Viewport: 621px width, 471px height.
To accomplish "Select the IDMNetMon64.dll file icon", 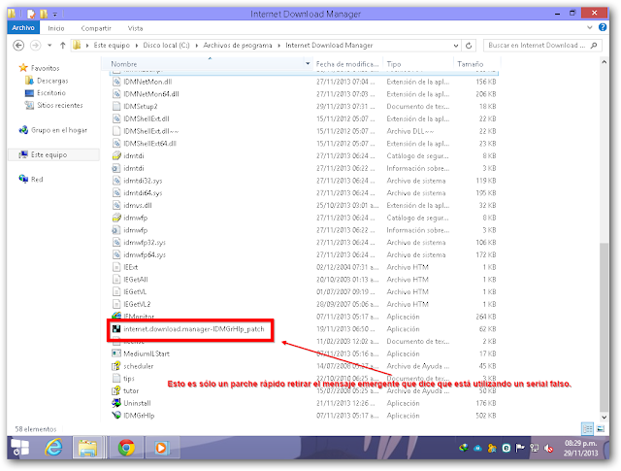I will (x=116, y=94).
